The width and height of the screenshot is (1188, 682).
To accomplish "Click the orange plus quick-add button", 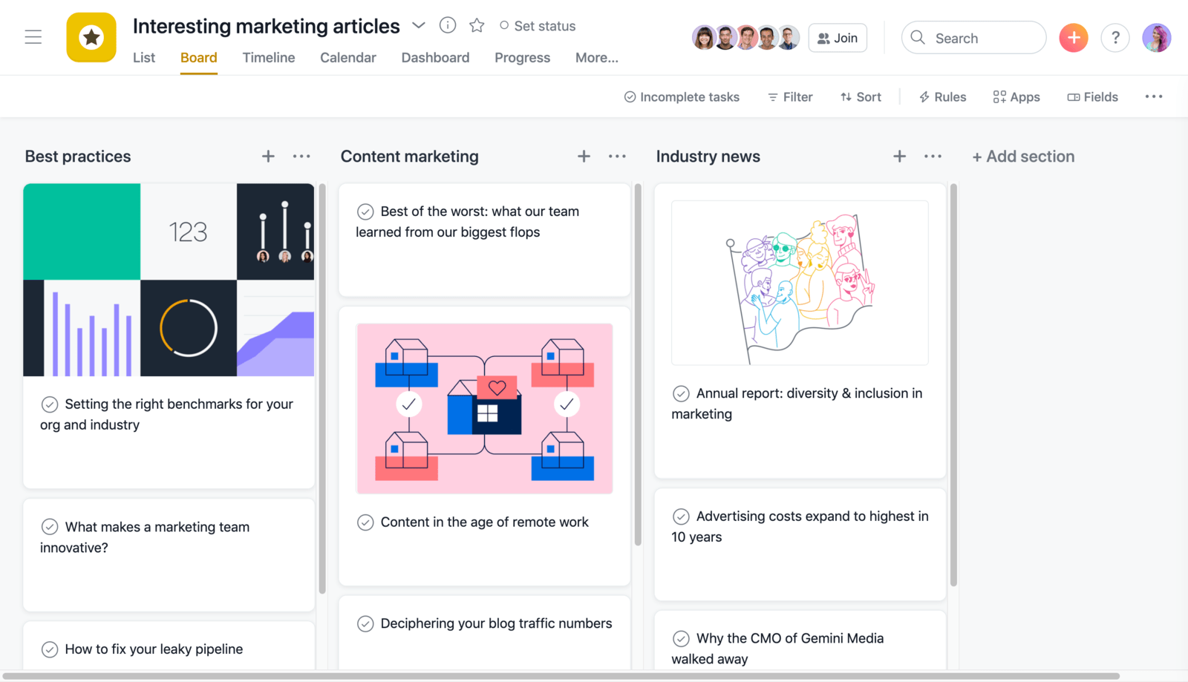I will 1073,38.
